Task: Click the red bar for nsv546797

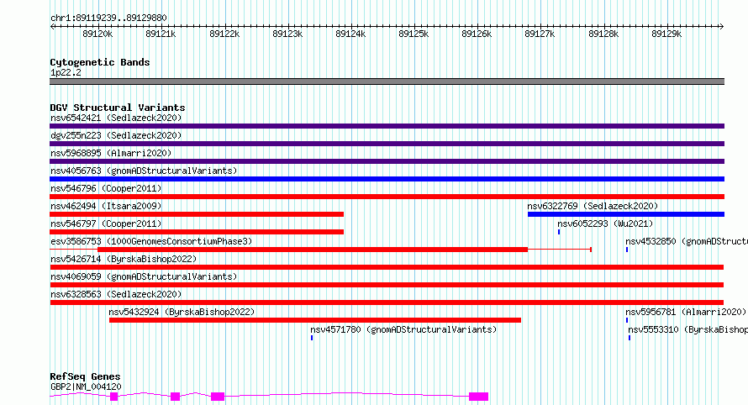Action: [x=197, y=232]
